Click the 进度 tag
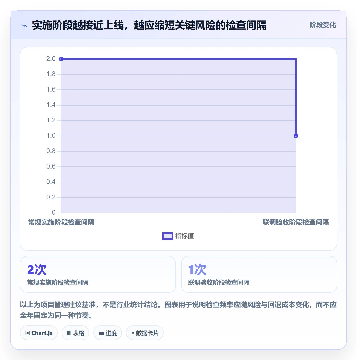The height and width of the screenshot is (360, 357). [108, 333]
